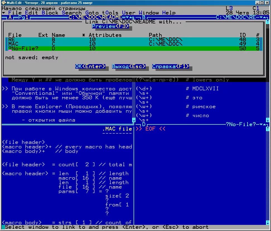The width and height of the screenshot is (271, 231).
Task: Click minimize down-triangle on window B title bar
Action: 261,17
